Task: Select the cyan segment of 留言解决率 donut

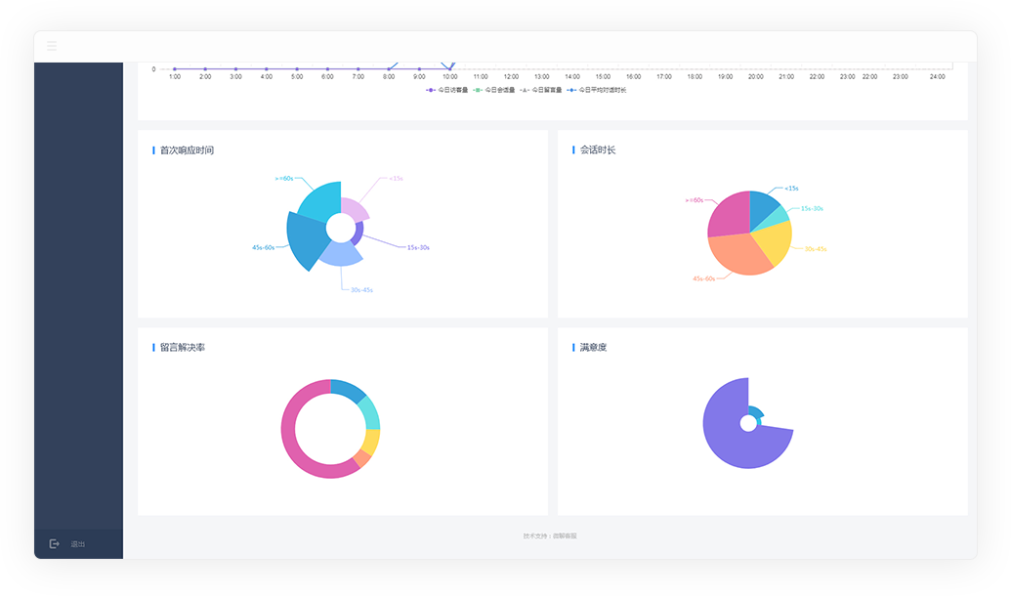Action: [x=369, y=413]
